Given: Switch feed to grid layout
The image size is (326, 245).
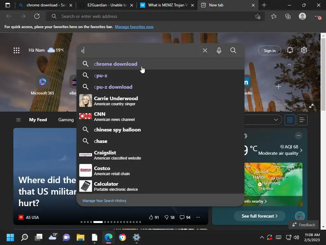Looking at the screenshot, I should tap(290, 120).
